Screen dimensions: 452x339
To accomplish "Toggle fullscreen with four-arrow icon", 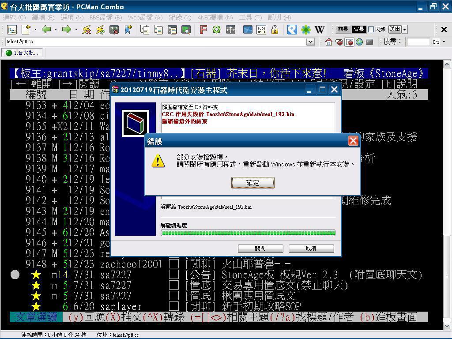I will (230, 30).
